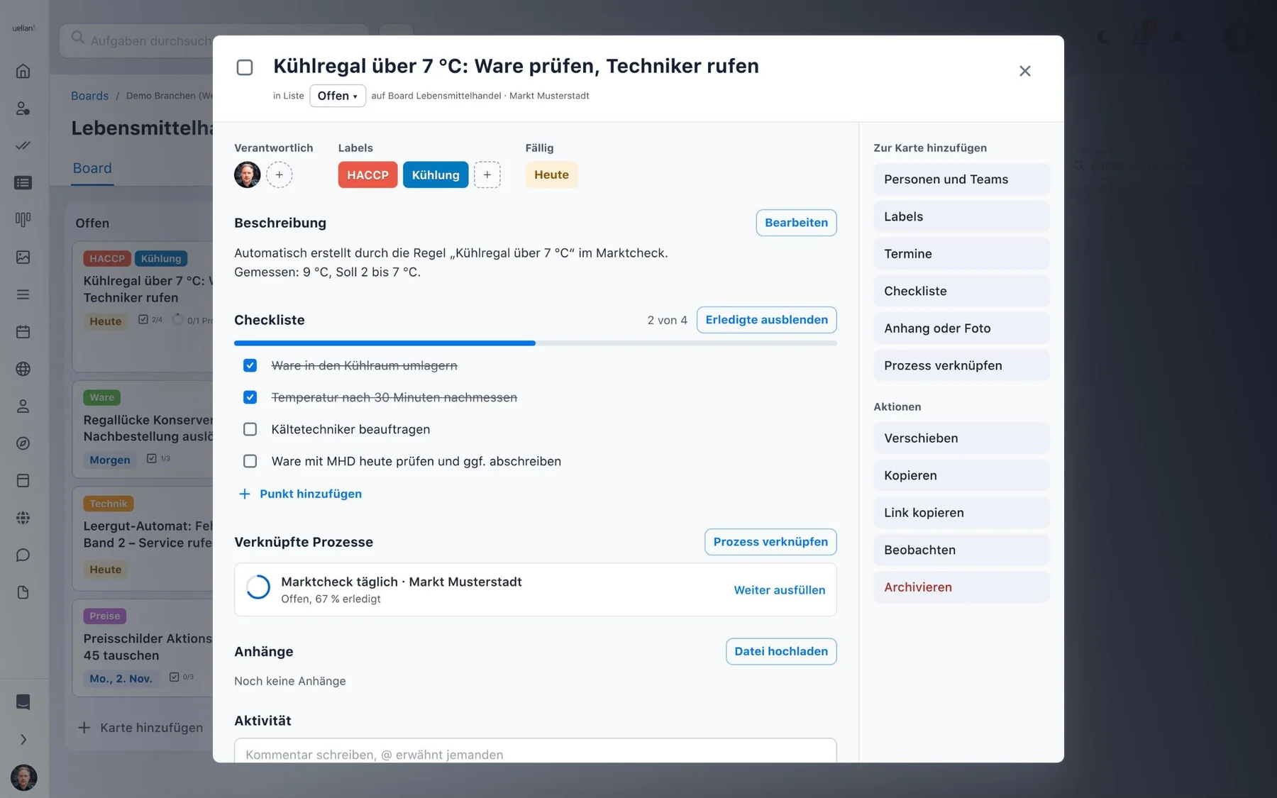Open the double-checkmark tasks sidebar icon
This screenshot has height=798, width=1277.
[x=23, y=145]
